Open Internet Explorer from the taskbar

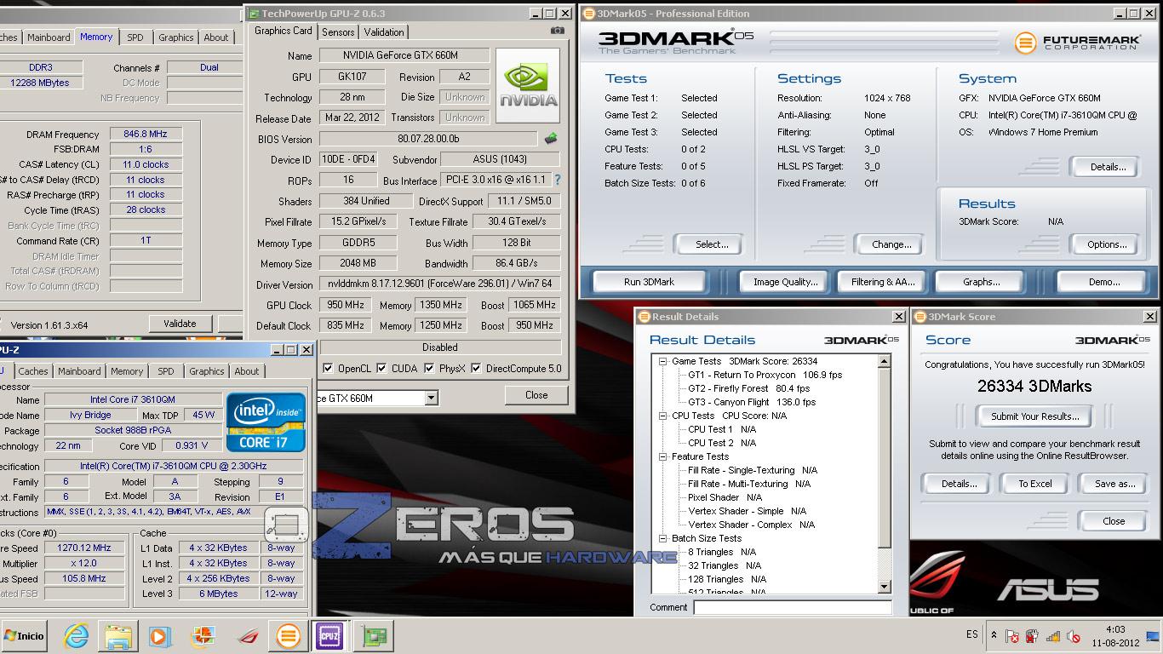(x=76, y=635)
